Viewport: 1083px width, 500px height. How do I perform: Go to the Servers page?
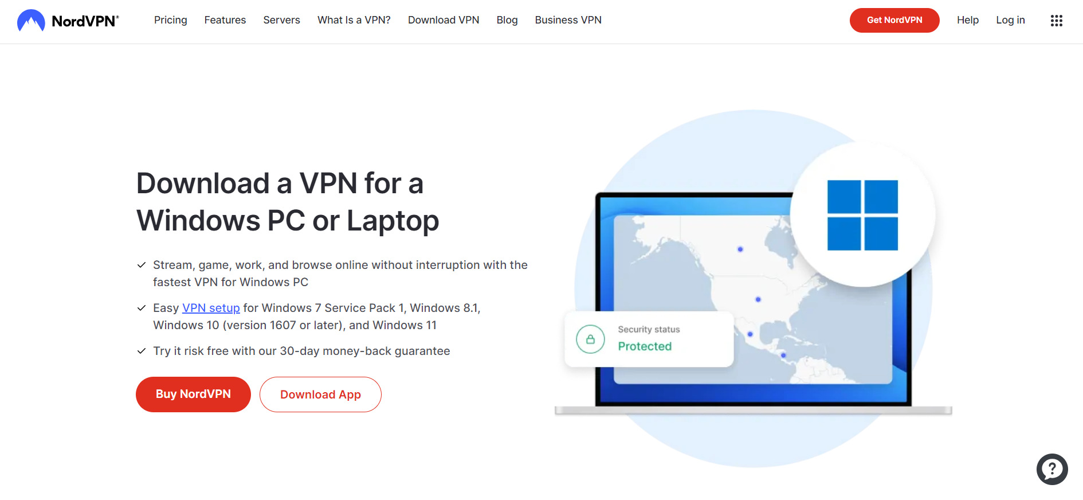pyautogui.click(x=281, y=20)
